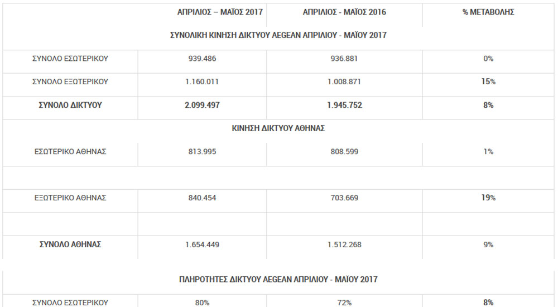The height and width of the screenshot is (307, 558).
Task: Select the ΣΥΝΟΛΟ ΕΞΩΤΕΡΙΚΟΥ row label
Action: [70, 81]
